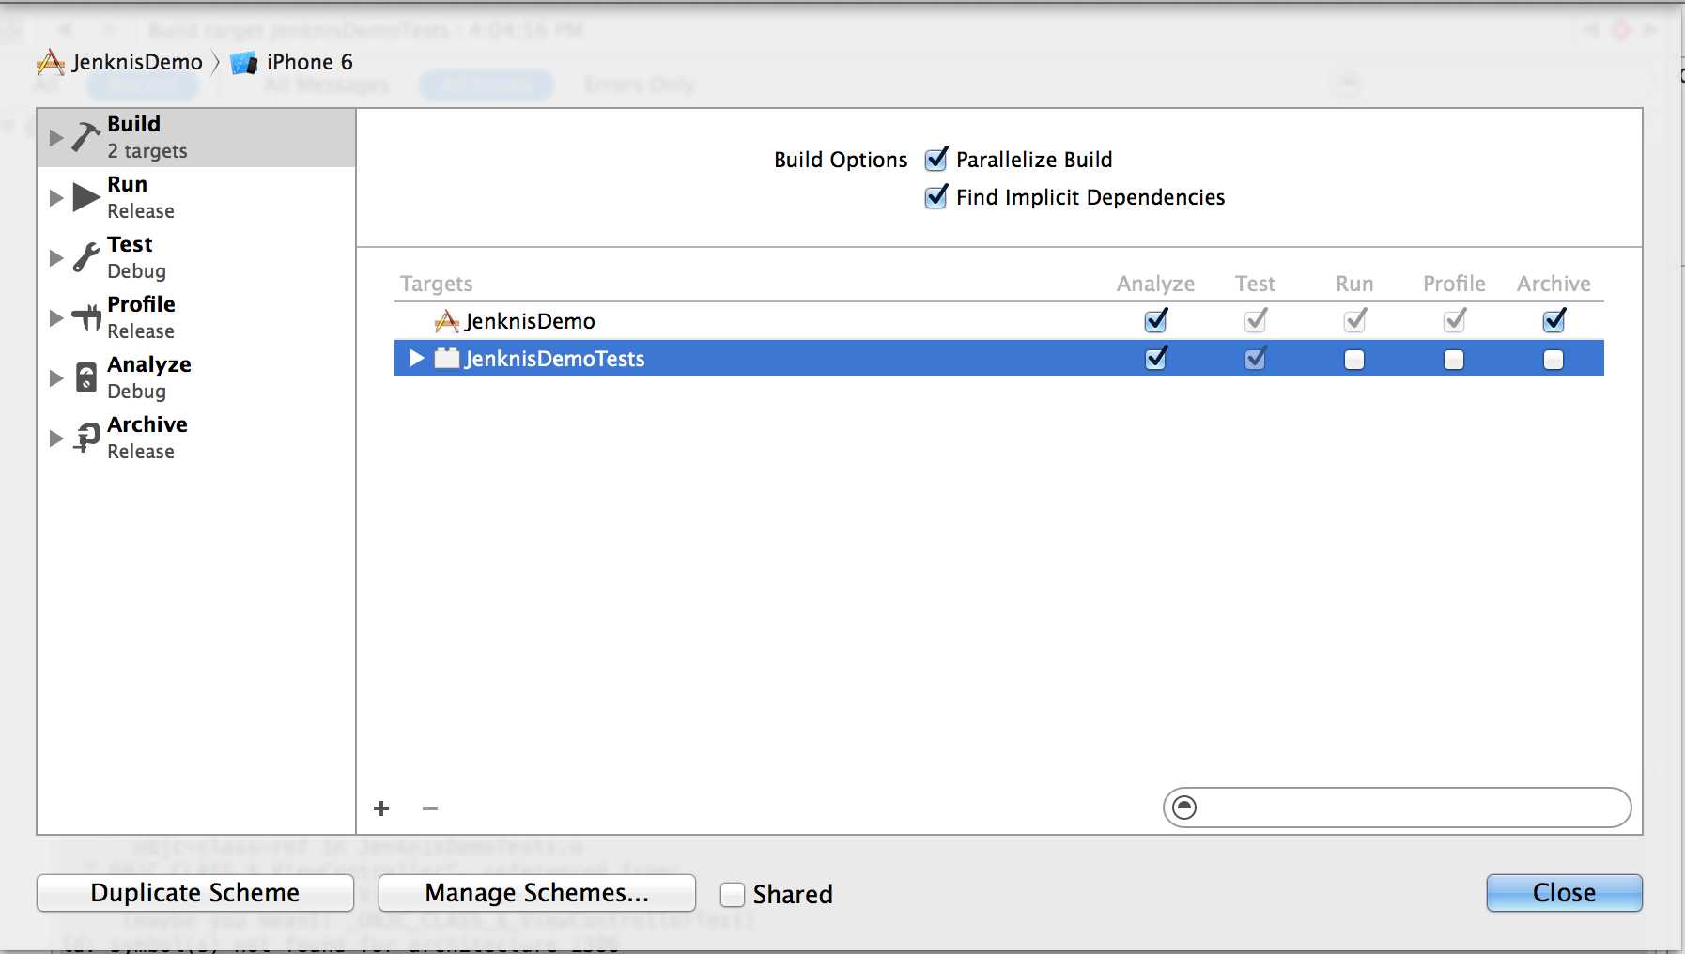Click the Run play icon in sidebar

[85, 197]
